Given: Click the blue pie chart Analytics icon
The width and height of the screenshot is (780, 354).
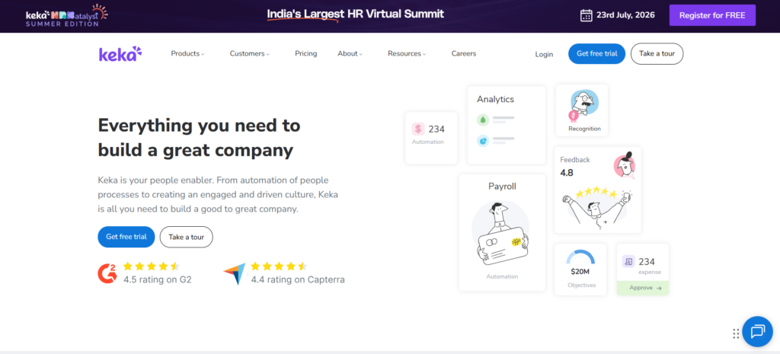Looking at the screenshot, I should (x=482, y=141).
